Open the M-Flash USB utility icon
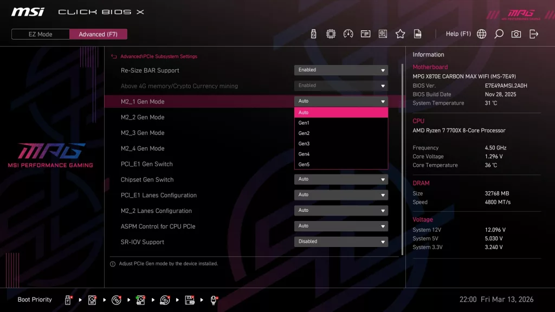This screenshot has height=312, width=555. point(314,34)
